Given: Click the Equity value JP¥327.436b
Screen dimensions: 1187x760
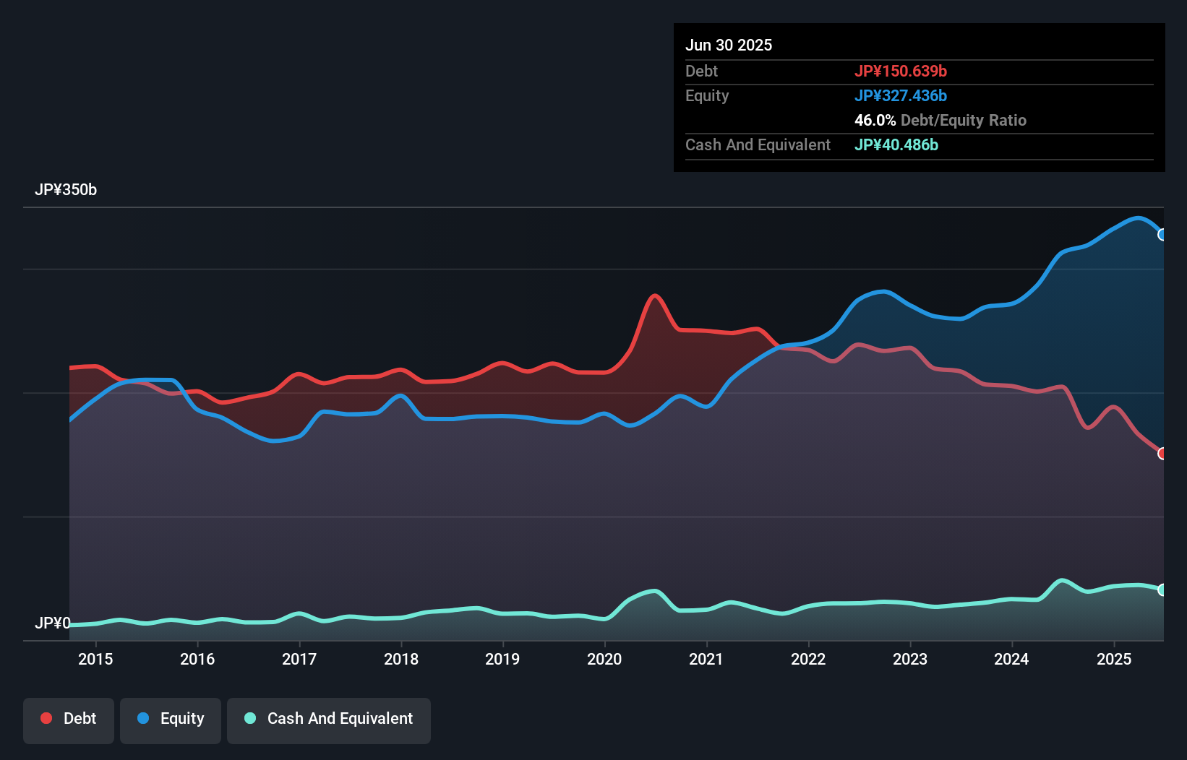Looking at the screenshot, I should pos(901,95).
